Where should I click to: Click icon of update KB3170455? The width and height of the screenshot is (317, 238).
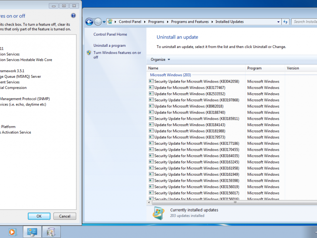pos(151,150)
